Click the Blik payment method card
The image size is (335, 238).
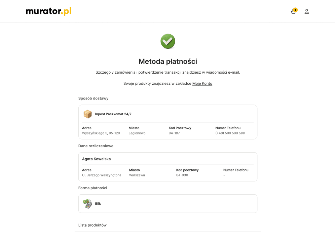(x=167, y=203)
